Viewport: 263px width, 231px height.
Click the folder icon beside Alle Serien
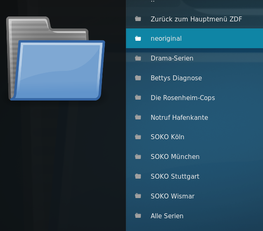coord(138,216)
